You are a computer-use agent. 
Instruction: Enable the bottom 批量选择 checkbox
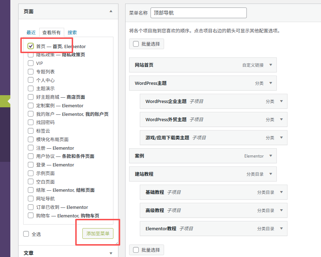click(x=136, y=250)
